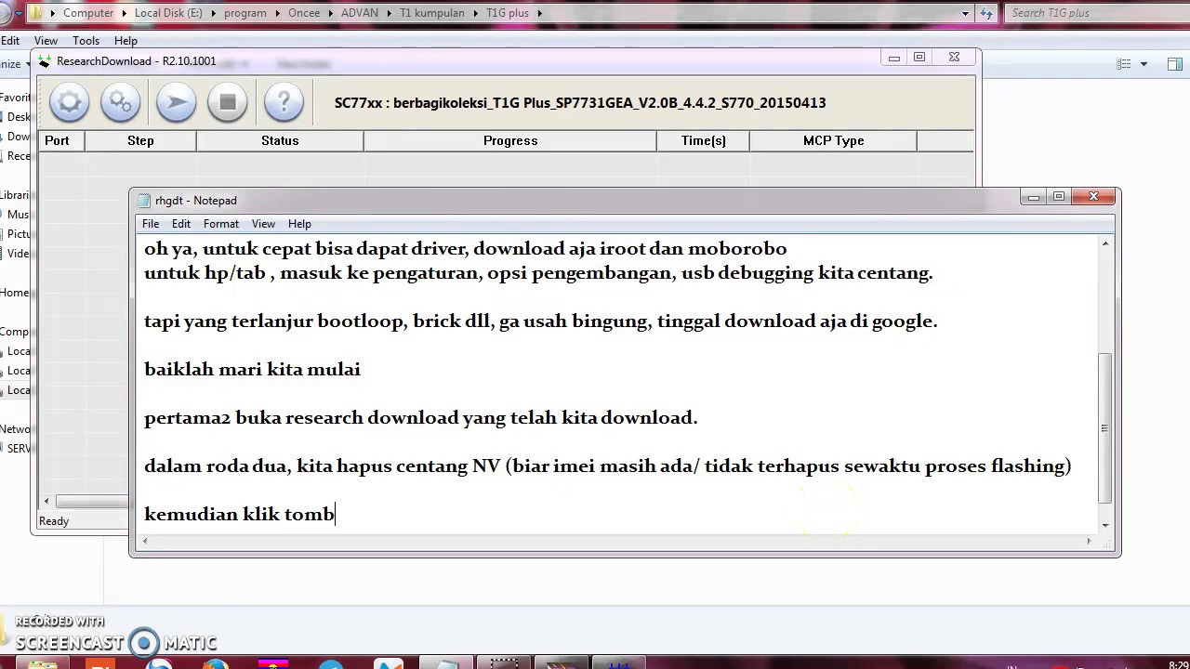The width and height of the screenshot is (1190, 669).
Task: Refresh the Explorer folder view
Action: pos(986,13)
